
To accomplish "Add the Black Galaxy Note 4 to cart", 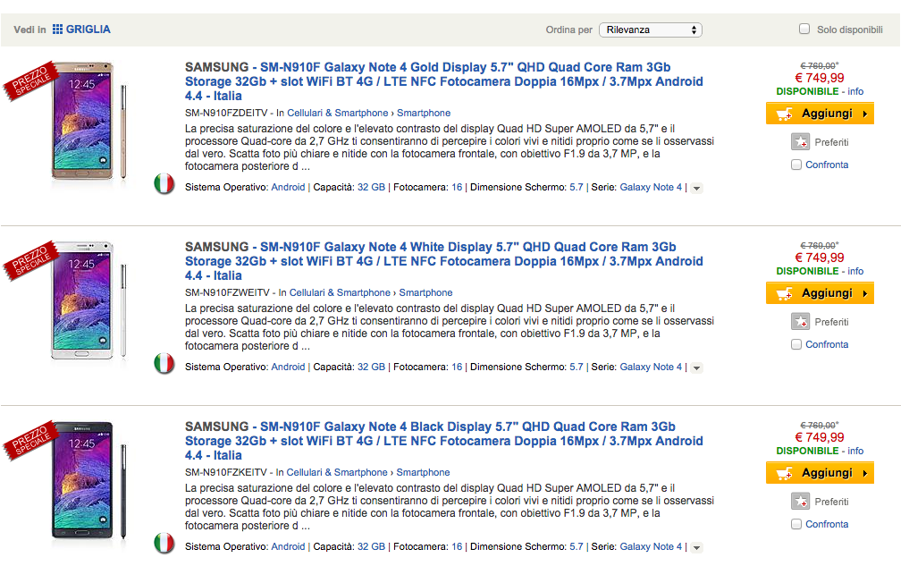I will (x=820, y=473).
